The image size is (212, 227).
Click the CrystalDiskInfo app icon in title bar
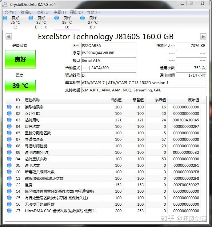click(x=5, y=5)
